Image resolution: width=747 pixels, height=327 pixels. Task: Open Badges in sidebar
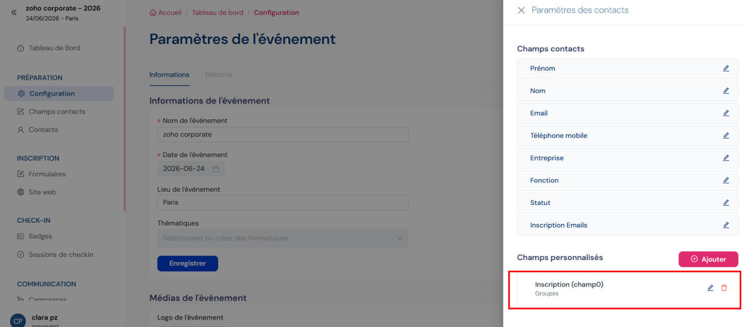(x=40, y=236)
